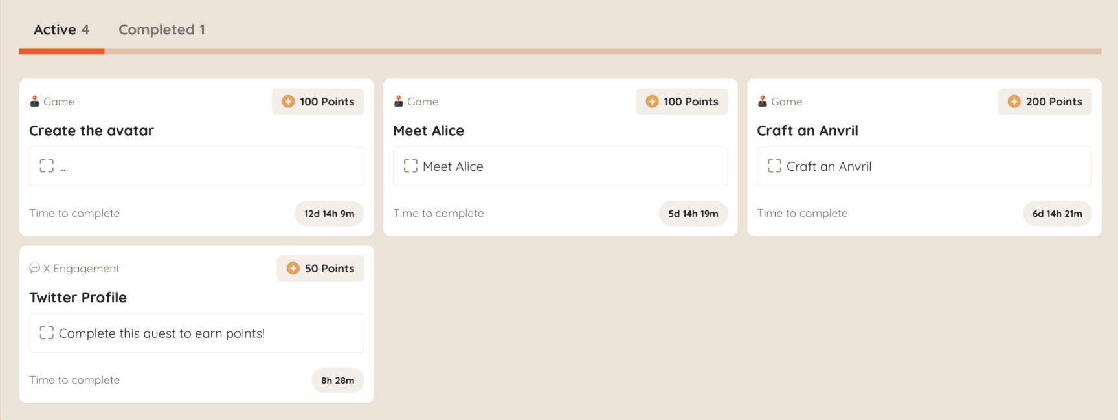Switch to the Completed tab
This screenshot has height=420, width=1118.
pos(161,29)
